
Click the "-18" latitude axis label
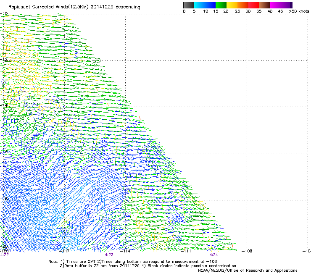[4, 199]
